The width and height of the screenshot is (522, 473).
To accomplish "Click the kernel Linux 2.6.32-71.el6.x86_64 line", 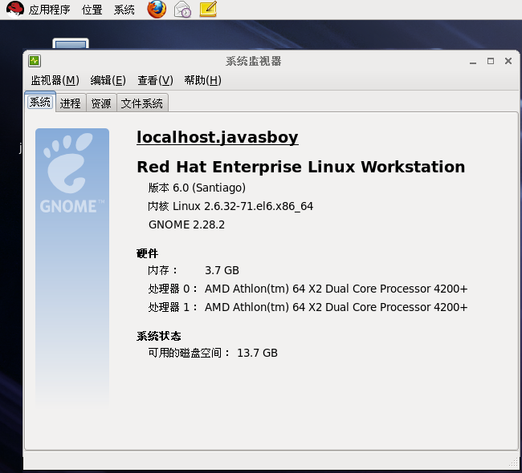I will click(230, 206).
